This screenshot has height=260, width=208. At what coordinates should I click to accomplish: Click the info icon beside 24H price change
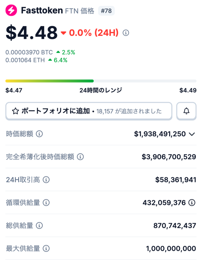click(126, 33)
